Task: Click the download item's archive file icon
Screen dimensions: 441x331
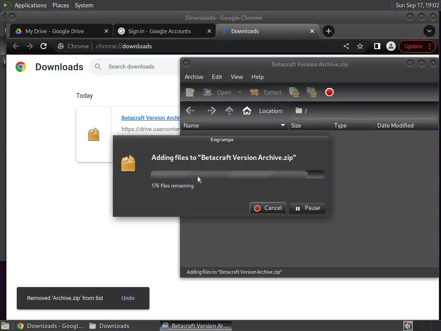Action: pos(93,134)
